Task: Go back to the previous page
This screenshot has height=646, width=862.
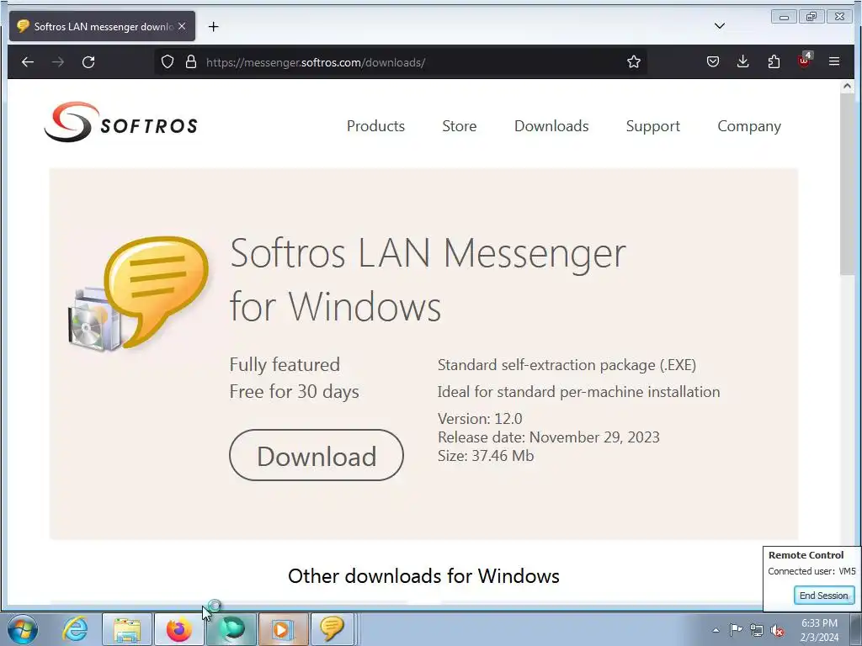Action: tap(28, 62)
